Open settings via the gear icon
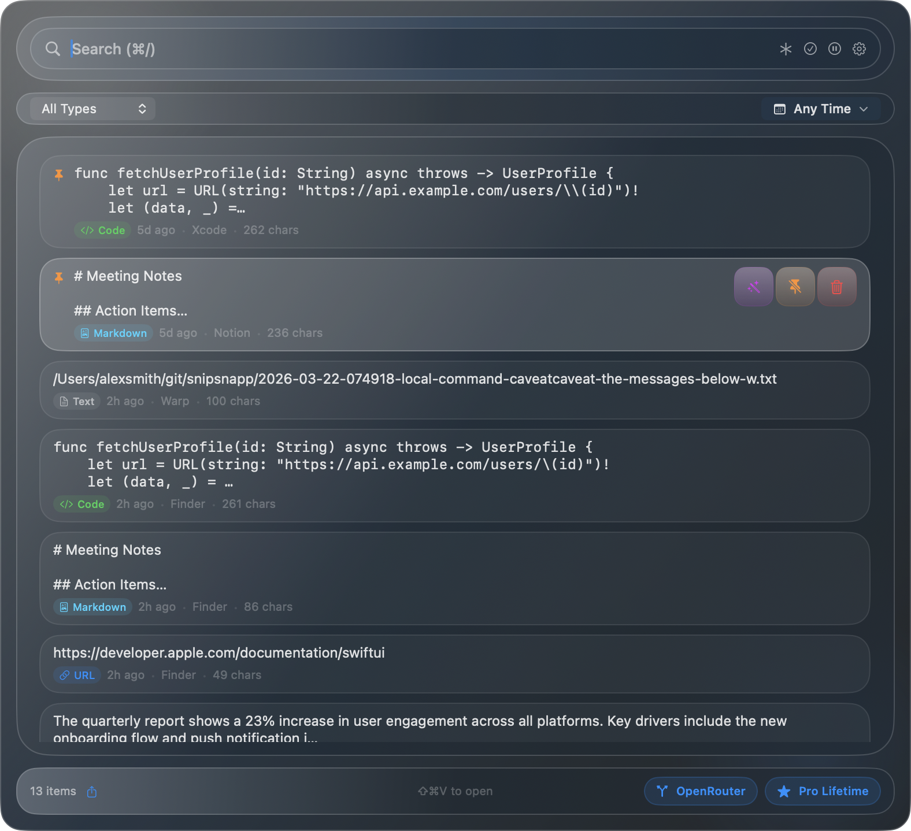 [x=860, y=49]
